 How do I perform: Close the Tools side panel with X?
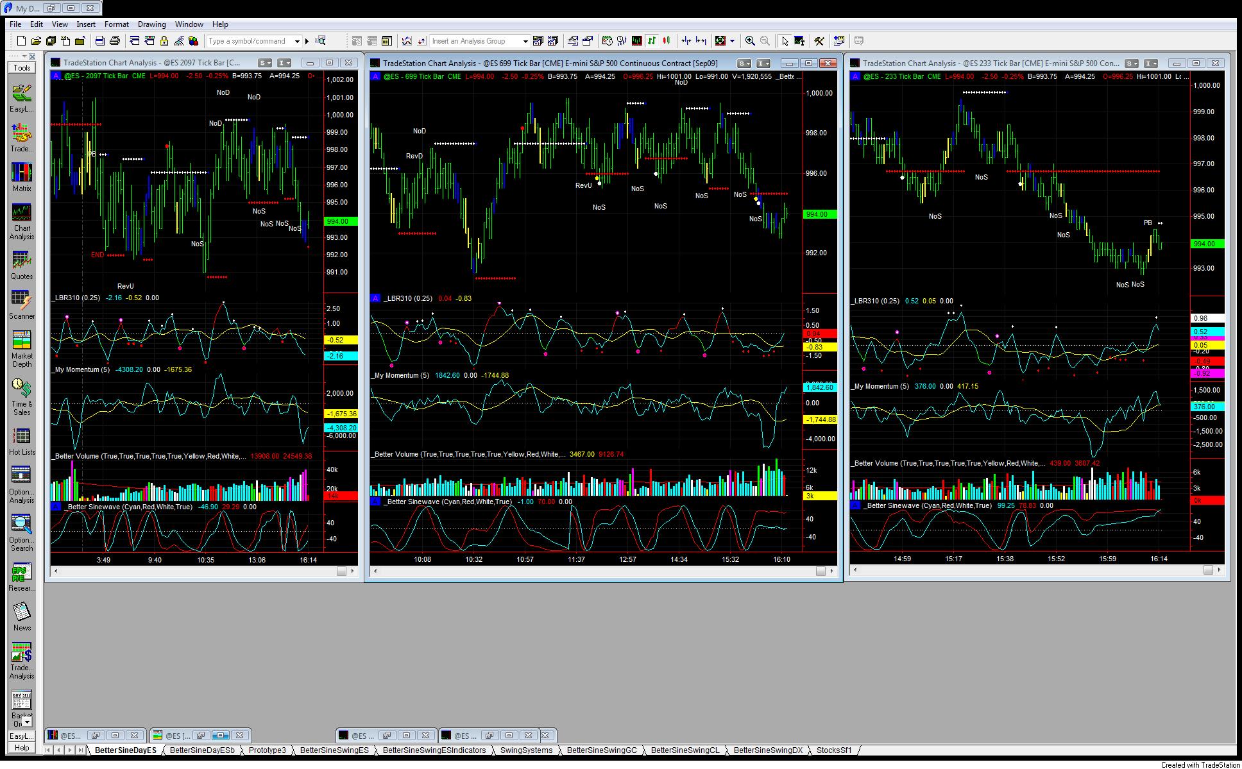coord(32,56)
